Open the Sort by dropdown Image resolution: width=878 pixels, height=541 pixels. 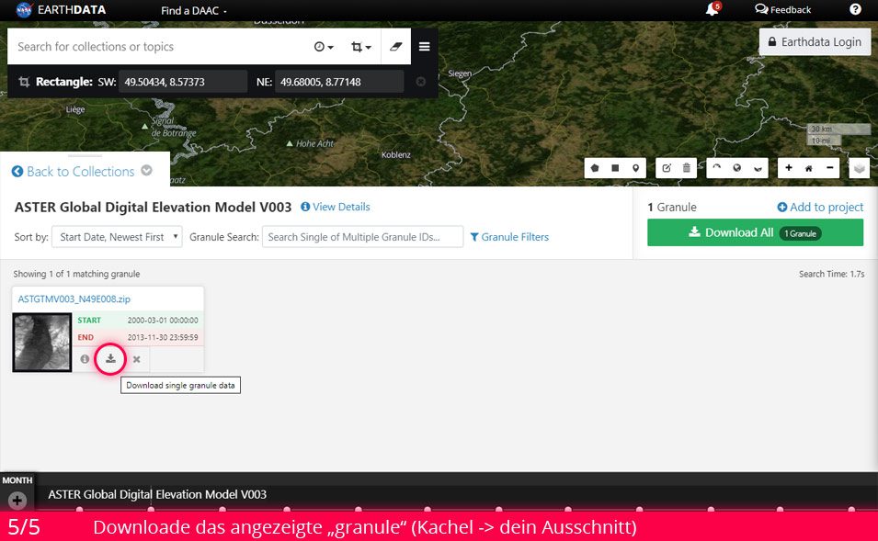click(117, 237)
